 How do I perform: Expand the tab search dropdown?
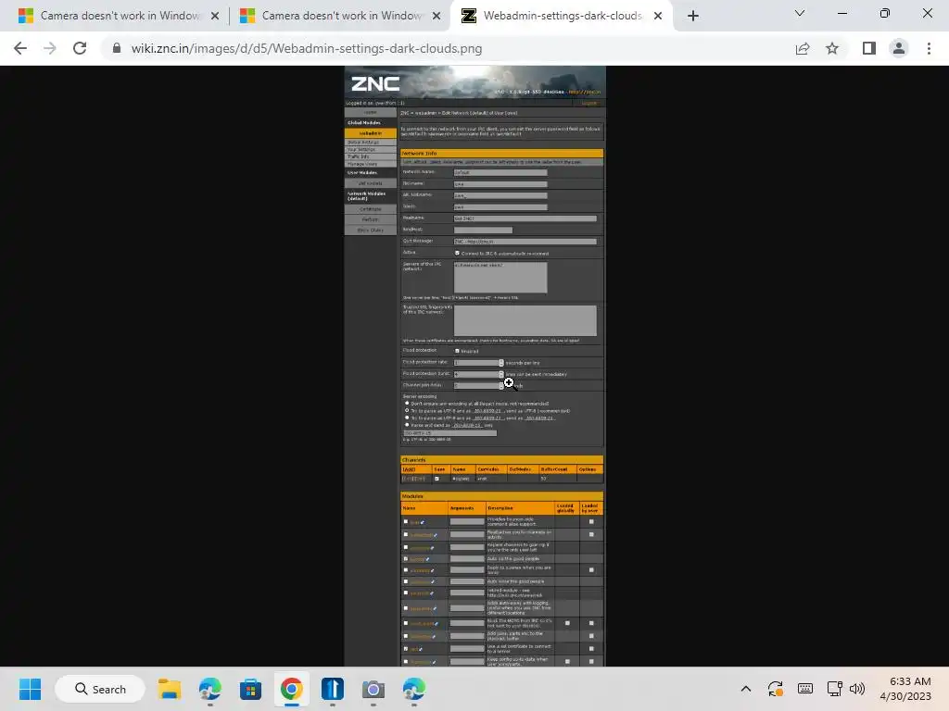tap(800, 13)
